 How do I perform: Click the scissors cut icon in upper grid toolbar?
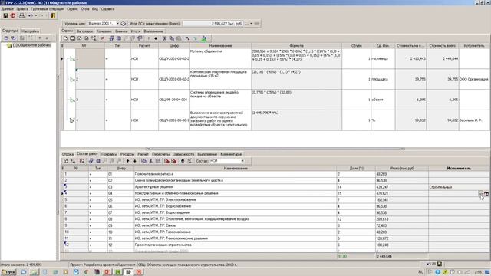tap(164, 38)
